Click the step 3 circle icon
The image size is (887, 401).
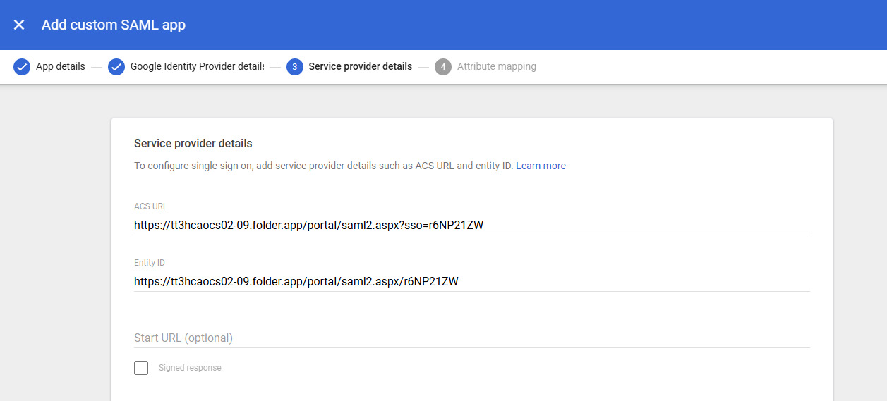pyautogui.click(x=295, y=67)
